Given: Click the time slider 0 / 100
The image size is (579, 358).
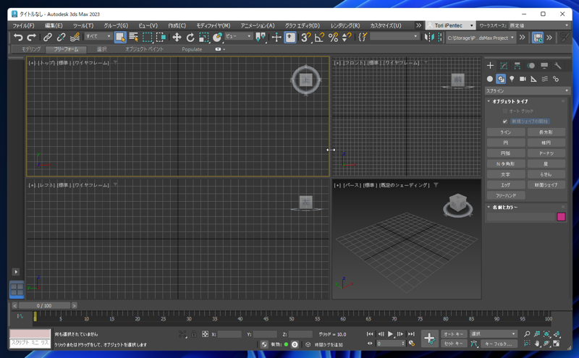Looking at the screenshot, I should point(44,306).
